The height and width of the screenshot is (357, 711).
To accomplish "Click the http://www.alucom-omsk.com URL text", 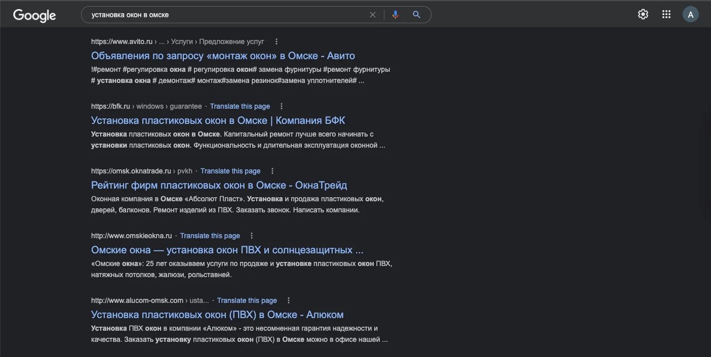I will 137,300.
